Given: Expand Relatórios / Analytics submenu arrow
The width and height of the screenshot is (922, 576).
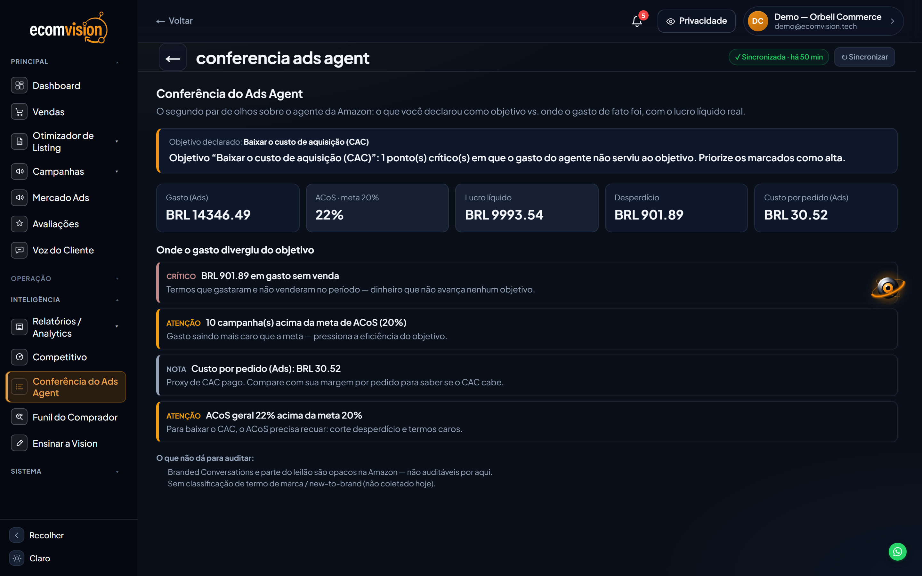Looking at the screenshot, I should point(117,326).
